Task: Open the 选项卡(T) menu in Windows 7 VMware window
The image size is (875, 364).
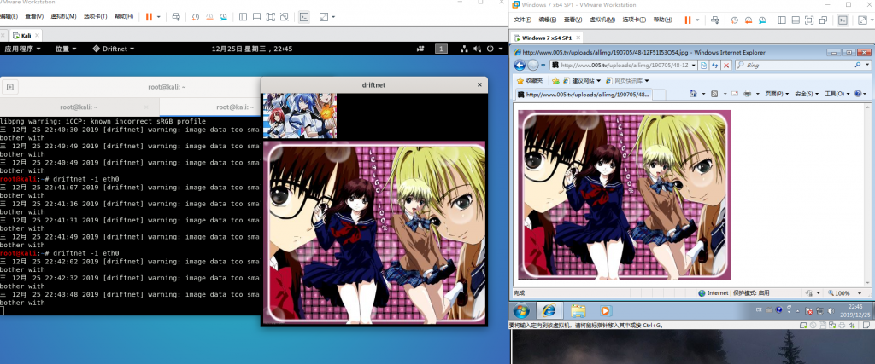Action: [634, 20]
